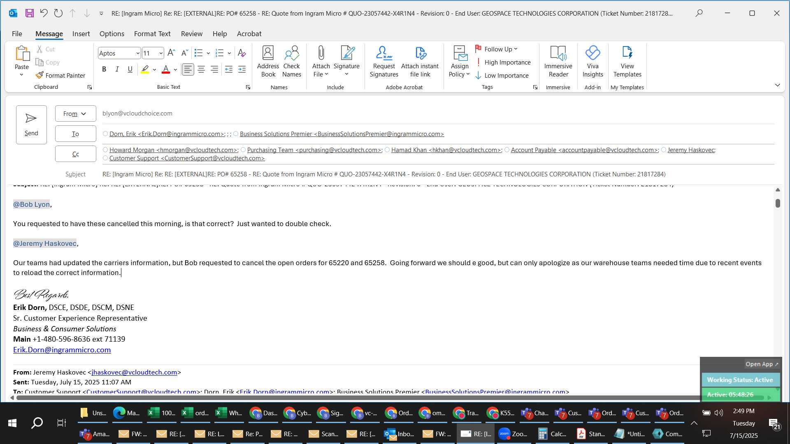Open the Signature menu icon
The image size is (790, 444).
pos(346,62)
